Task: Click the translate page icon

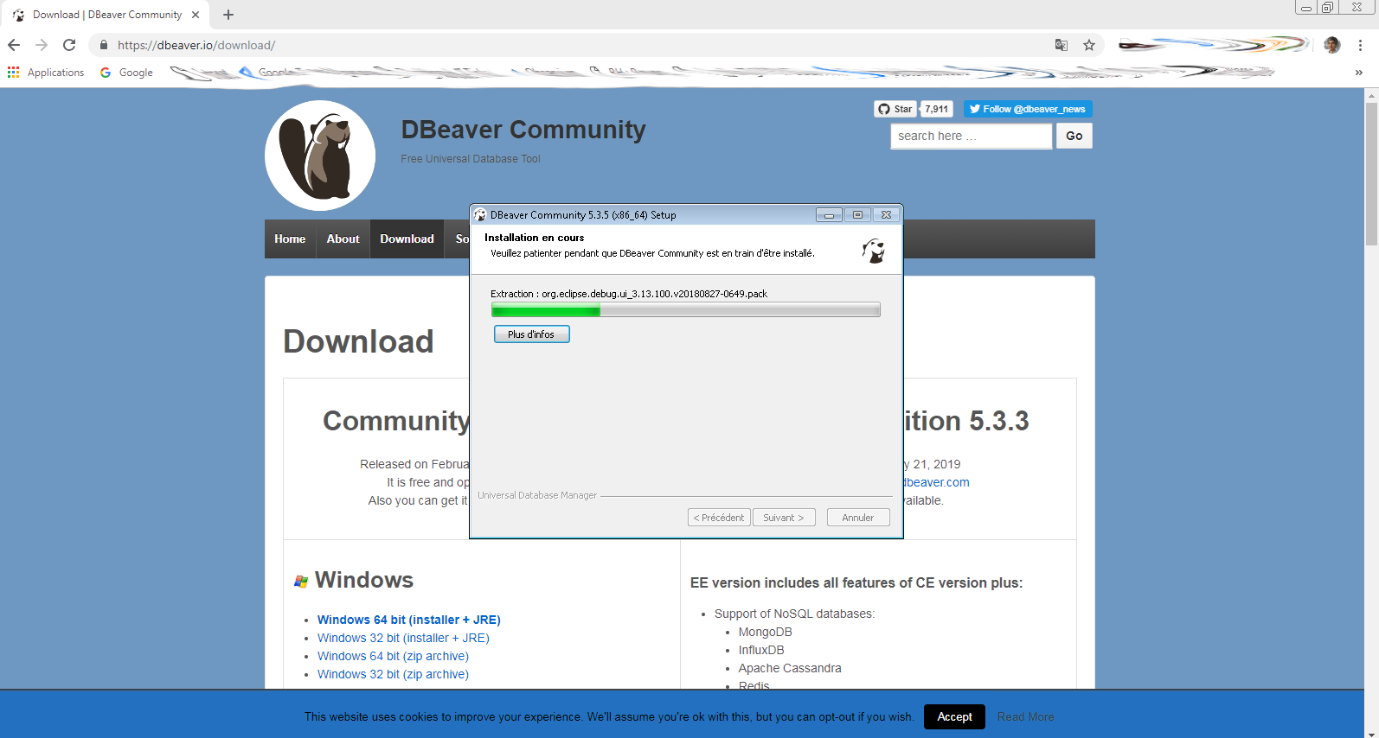Action: (x=1062, y=45)
